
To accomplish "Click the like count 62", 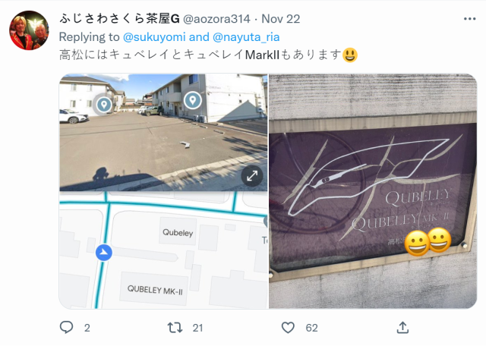I will [x=311, y=328].
